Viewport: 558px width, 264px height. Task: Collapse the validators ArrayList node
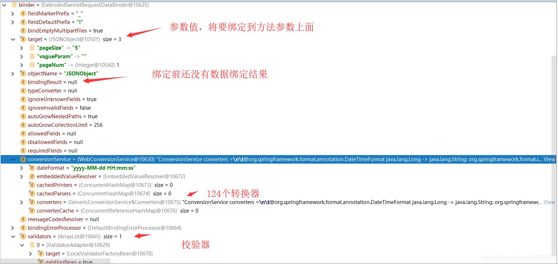[x=13, y=236]
